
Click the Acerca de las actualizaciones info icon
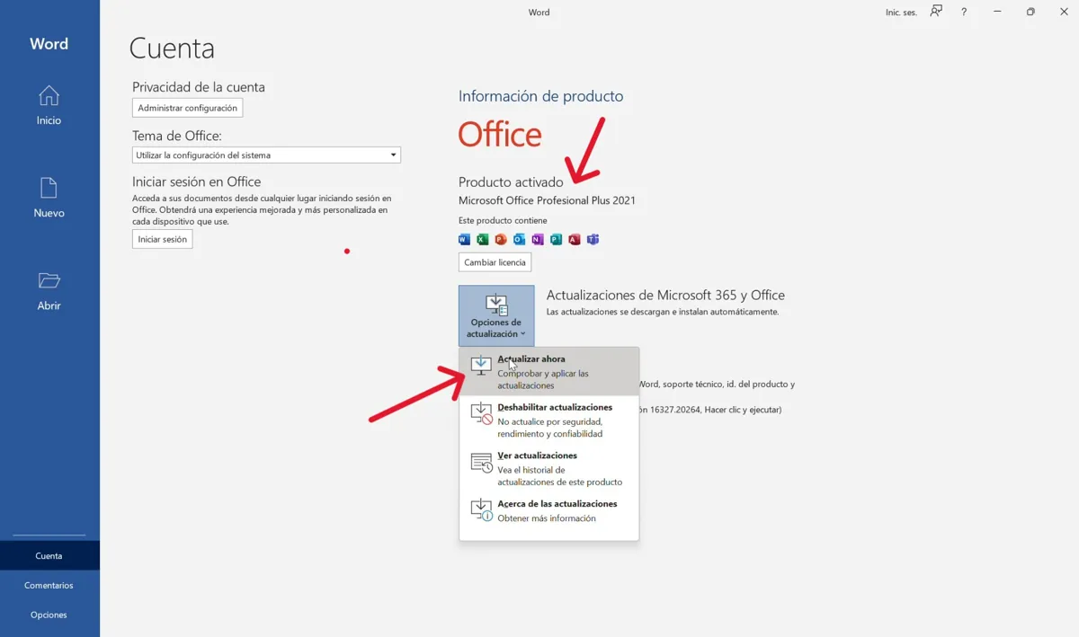[482, 510]
